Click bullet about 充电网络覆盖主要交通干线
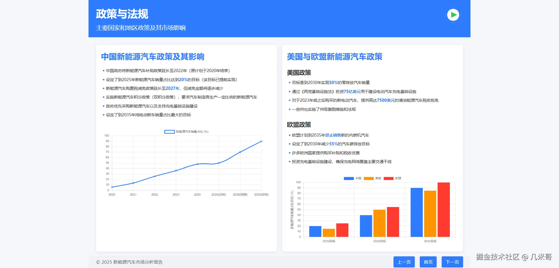Screen dimensions: 559x268 342,162
